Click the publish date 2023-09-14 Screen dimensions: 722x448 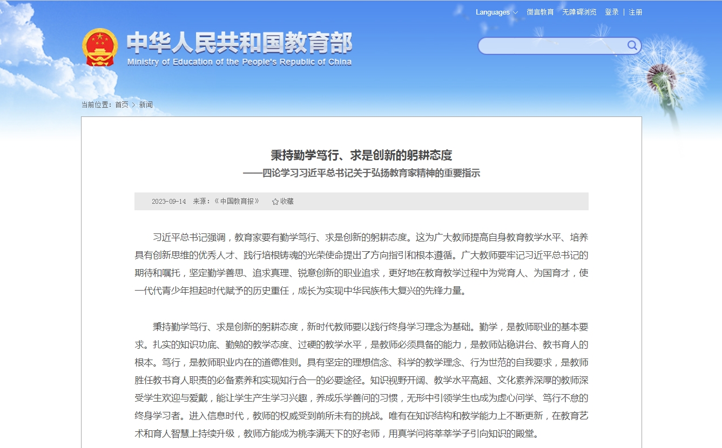click(168, 202)
